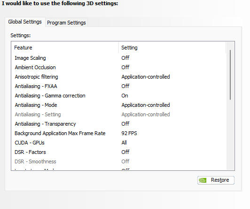This screenshot has height=209, width=250.
Task: Toggle Antialiasing - Gamma correction On value
Action: point(125,96)
